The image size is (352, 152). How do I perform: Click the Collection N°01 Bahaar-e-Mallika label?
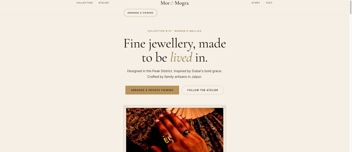pyautogui.click(x=175, y=31)
